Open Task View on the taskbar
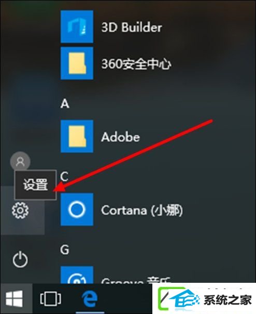 tap(50, 299)
